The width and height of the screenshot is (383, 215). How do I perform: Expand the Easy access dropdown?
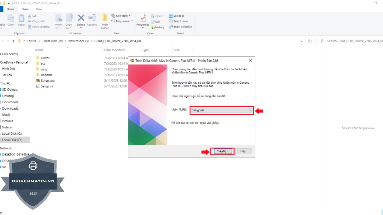[x=123, y=21]
